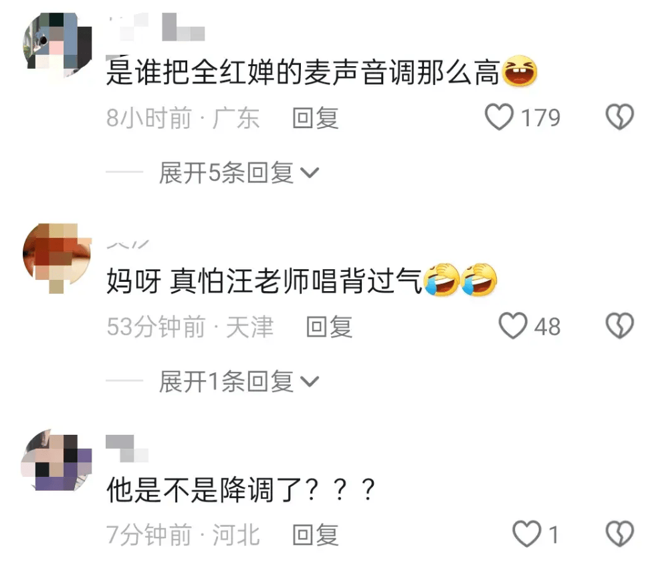Like the 降调 comment from 河北
662x561 pixels.
(526, 534)
